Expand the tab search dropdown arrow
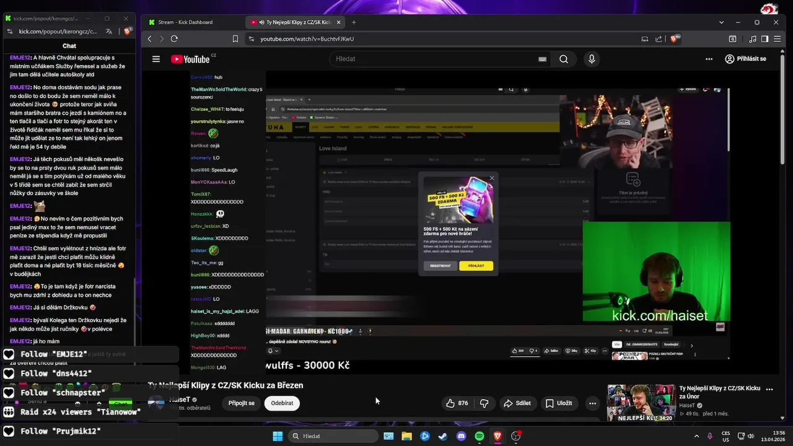The height and width of the screenshot is (446, 793). [721, 22]
